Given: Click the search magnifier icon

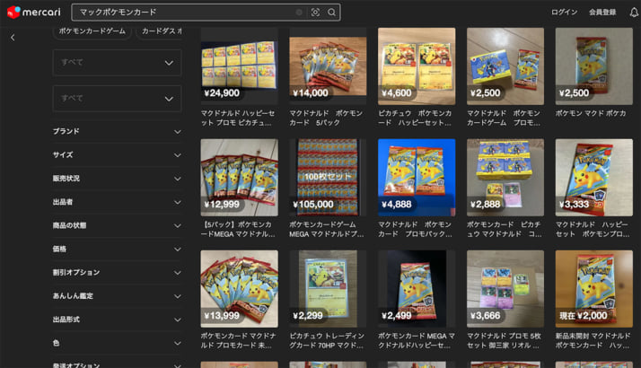Looking at the screenshot, I should [331, 13].
